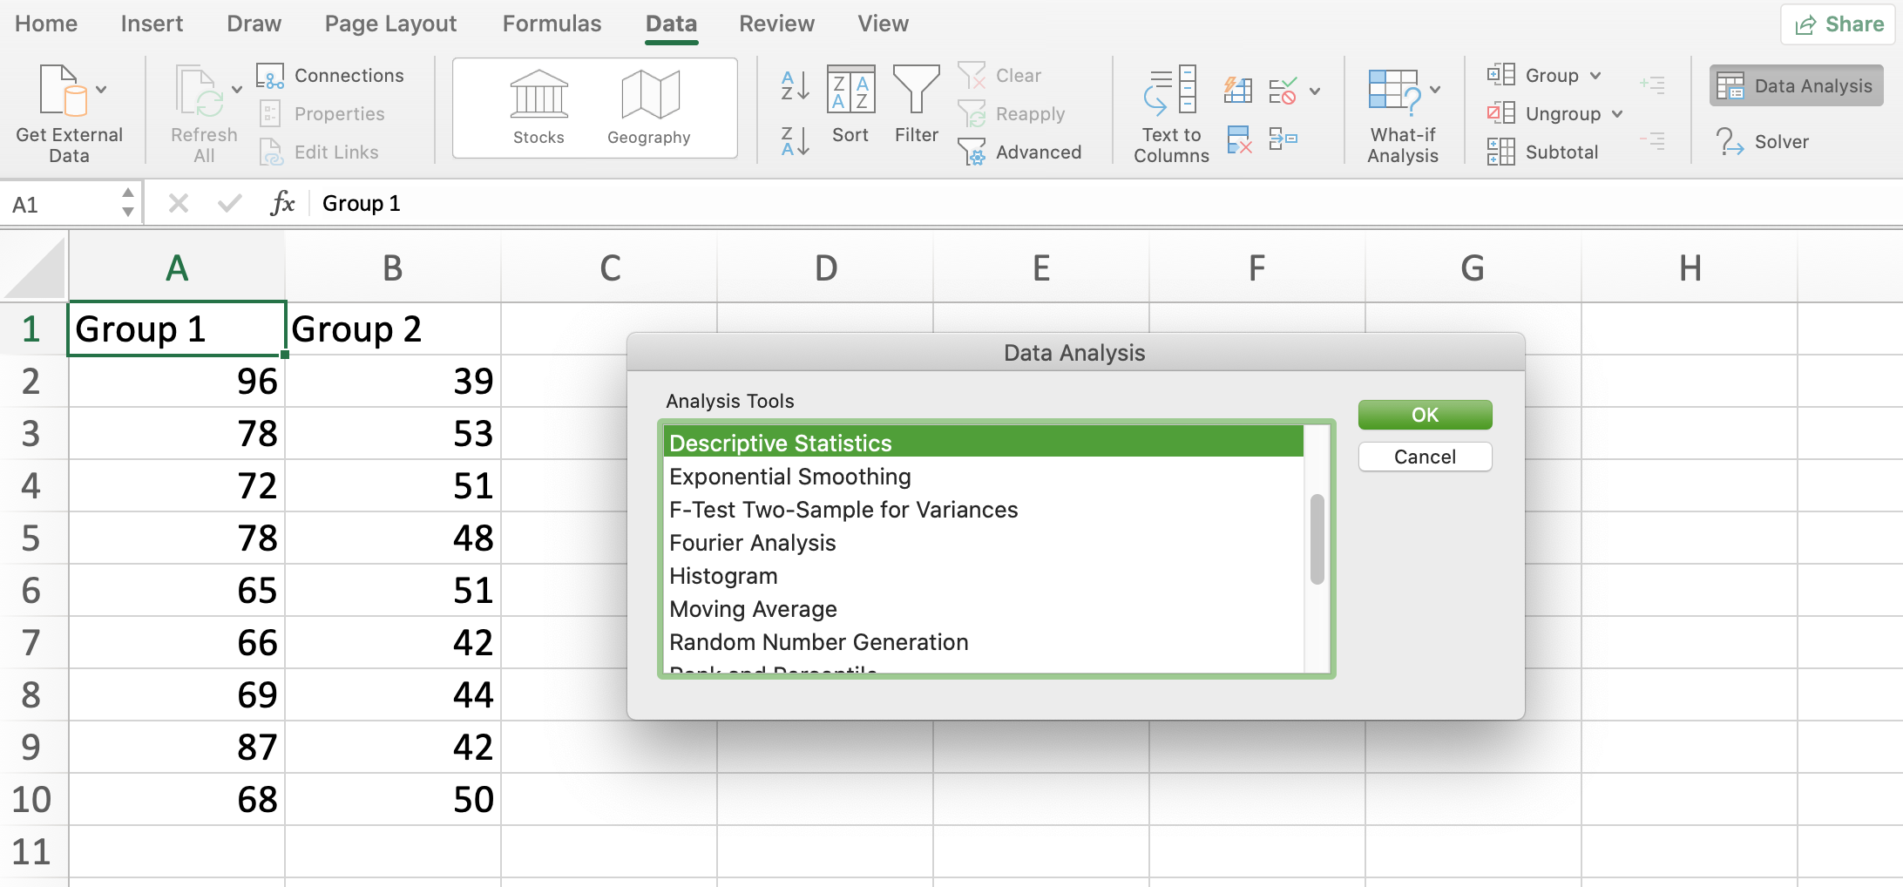This screenshot has width=1903, height=887.
Task: Click the Flash Fill icon
Action: click(x=1238, y=90)
